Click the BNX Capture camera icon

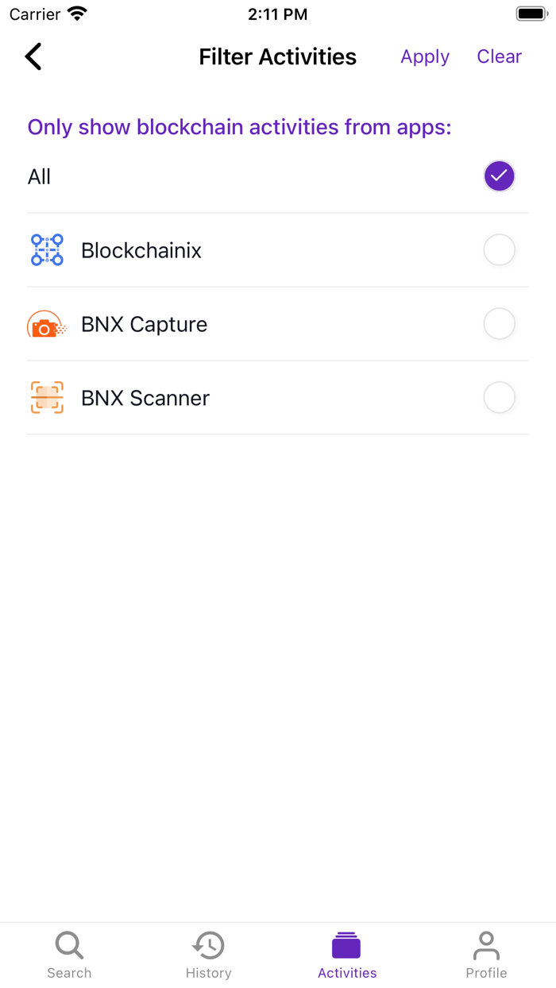click(x=47, y=323)
